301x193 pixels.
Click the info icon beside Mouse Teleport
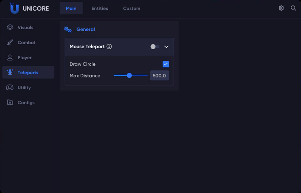click(x=109, y=46)
